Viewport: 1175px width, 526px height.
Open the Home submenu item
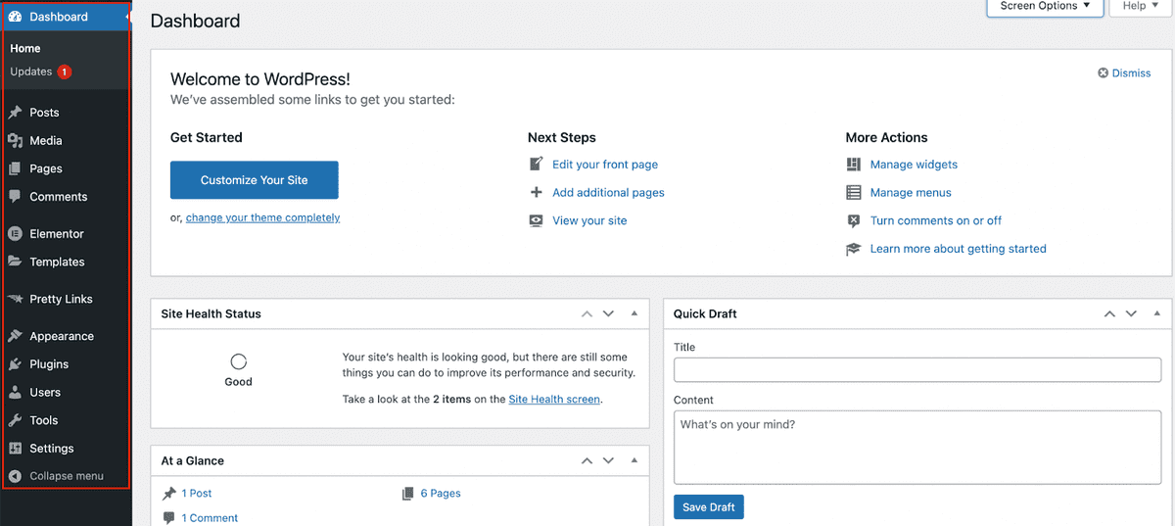tap(25, 48)
